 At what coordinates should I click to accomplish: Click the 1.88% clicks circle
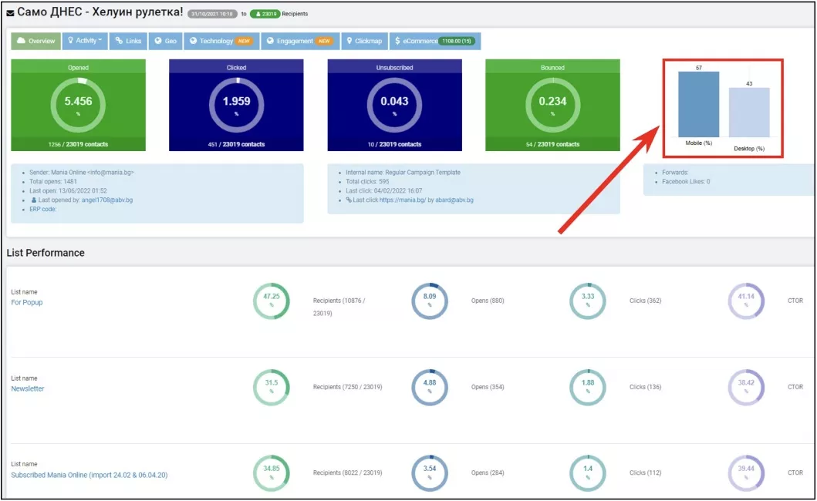pos(588,388)
